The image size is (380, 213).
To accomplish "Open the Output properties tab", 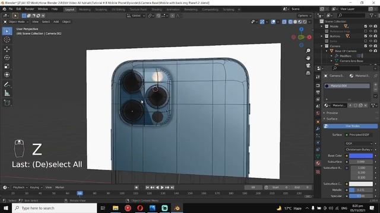I will point(318,92).
